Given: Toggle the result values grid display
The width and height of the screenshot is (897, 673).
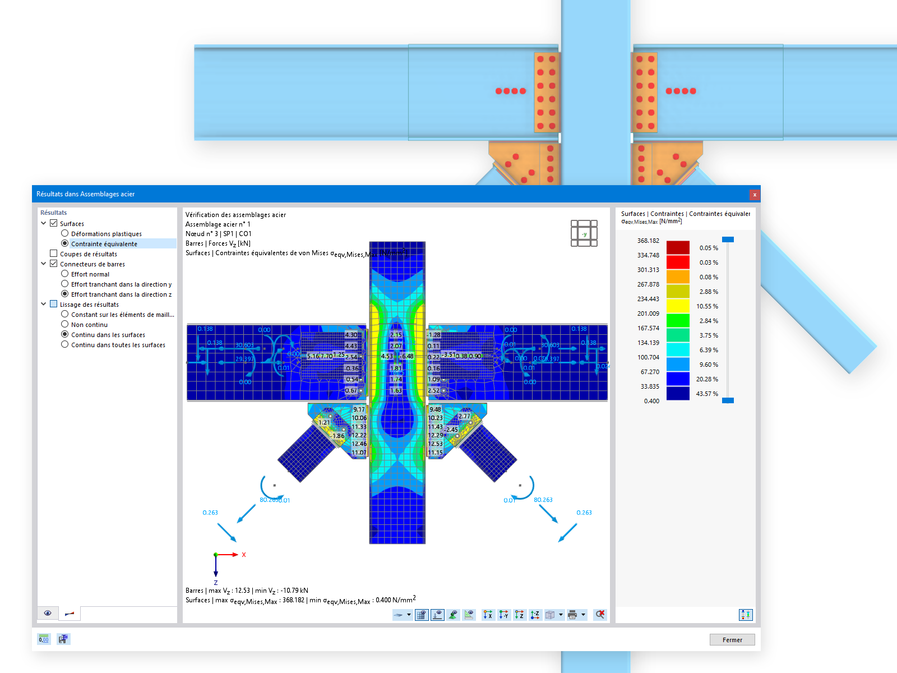Looking at the screenshot, I should (422, 615).
